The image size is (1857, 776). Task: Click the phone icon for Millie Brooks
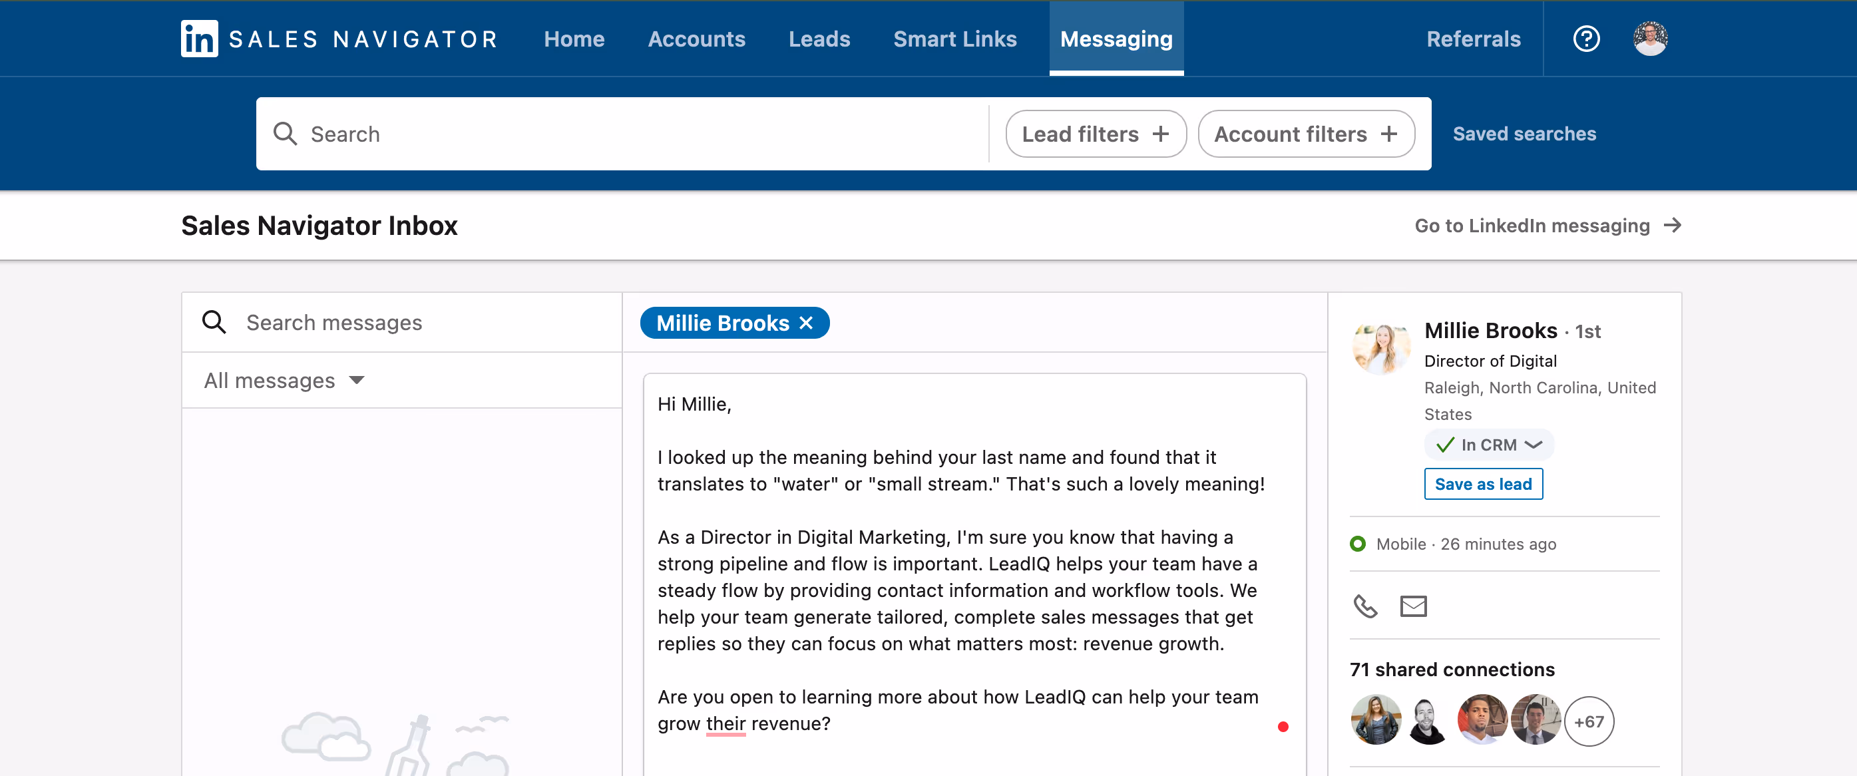click(1364, 606)
